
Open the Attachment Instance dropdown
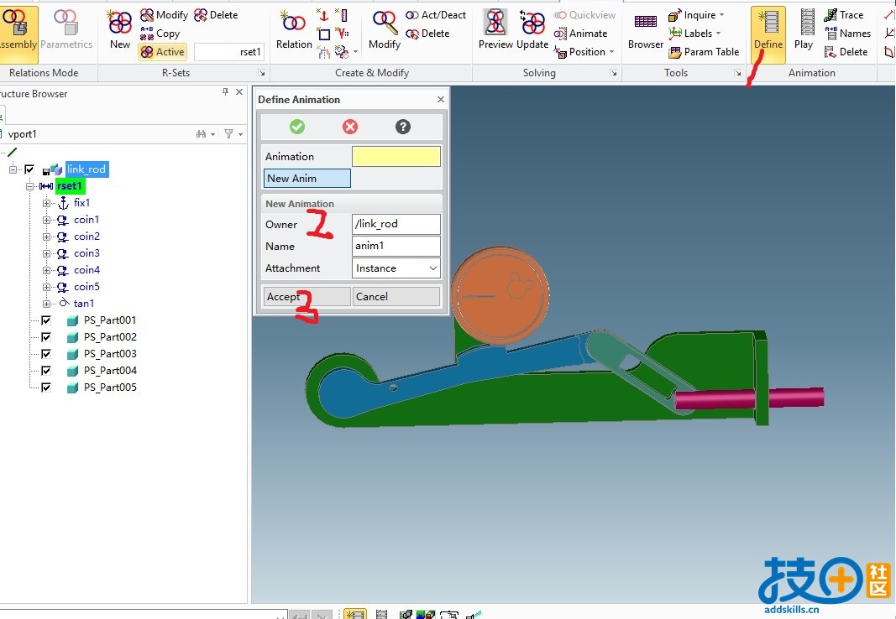396,268
